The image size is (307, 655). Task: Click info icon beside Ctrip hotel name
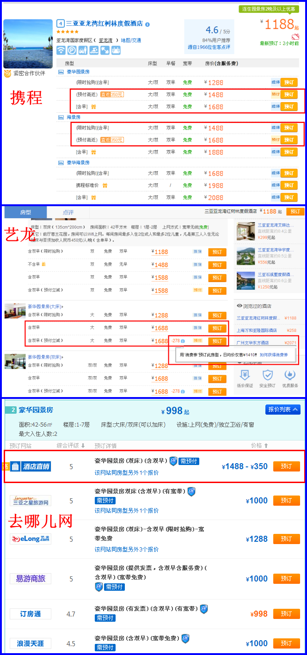coord(147,24)
